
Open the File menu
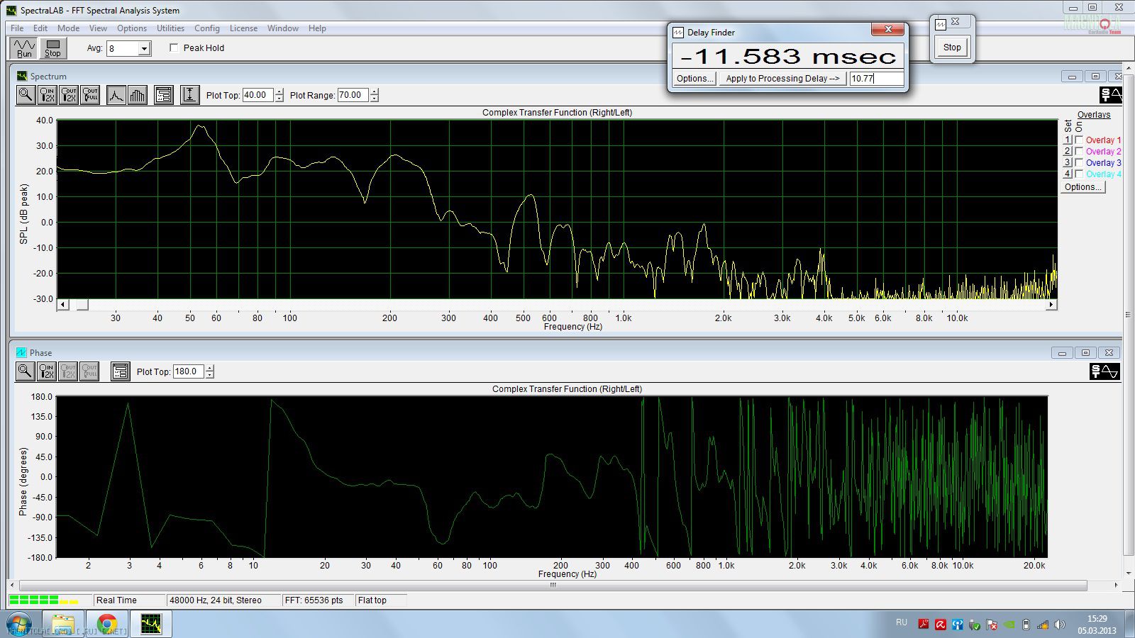coord(17,28)
